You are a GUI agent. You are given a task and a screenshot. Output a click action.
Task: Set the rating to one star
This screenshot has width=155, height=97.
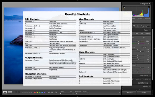click(23, 92)
